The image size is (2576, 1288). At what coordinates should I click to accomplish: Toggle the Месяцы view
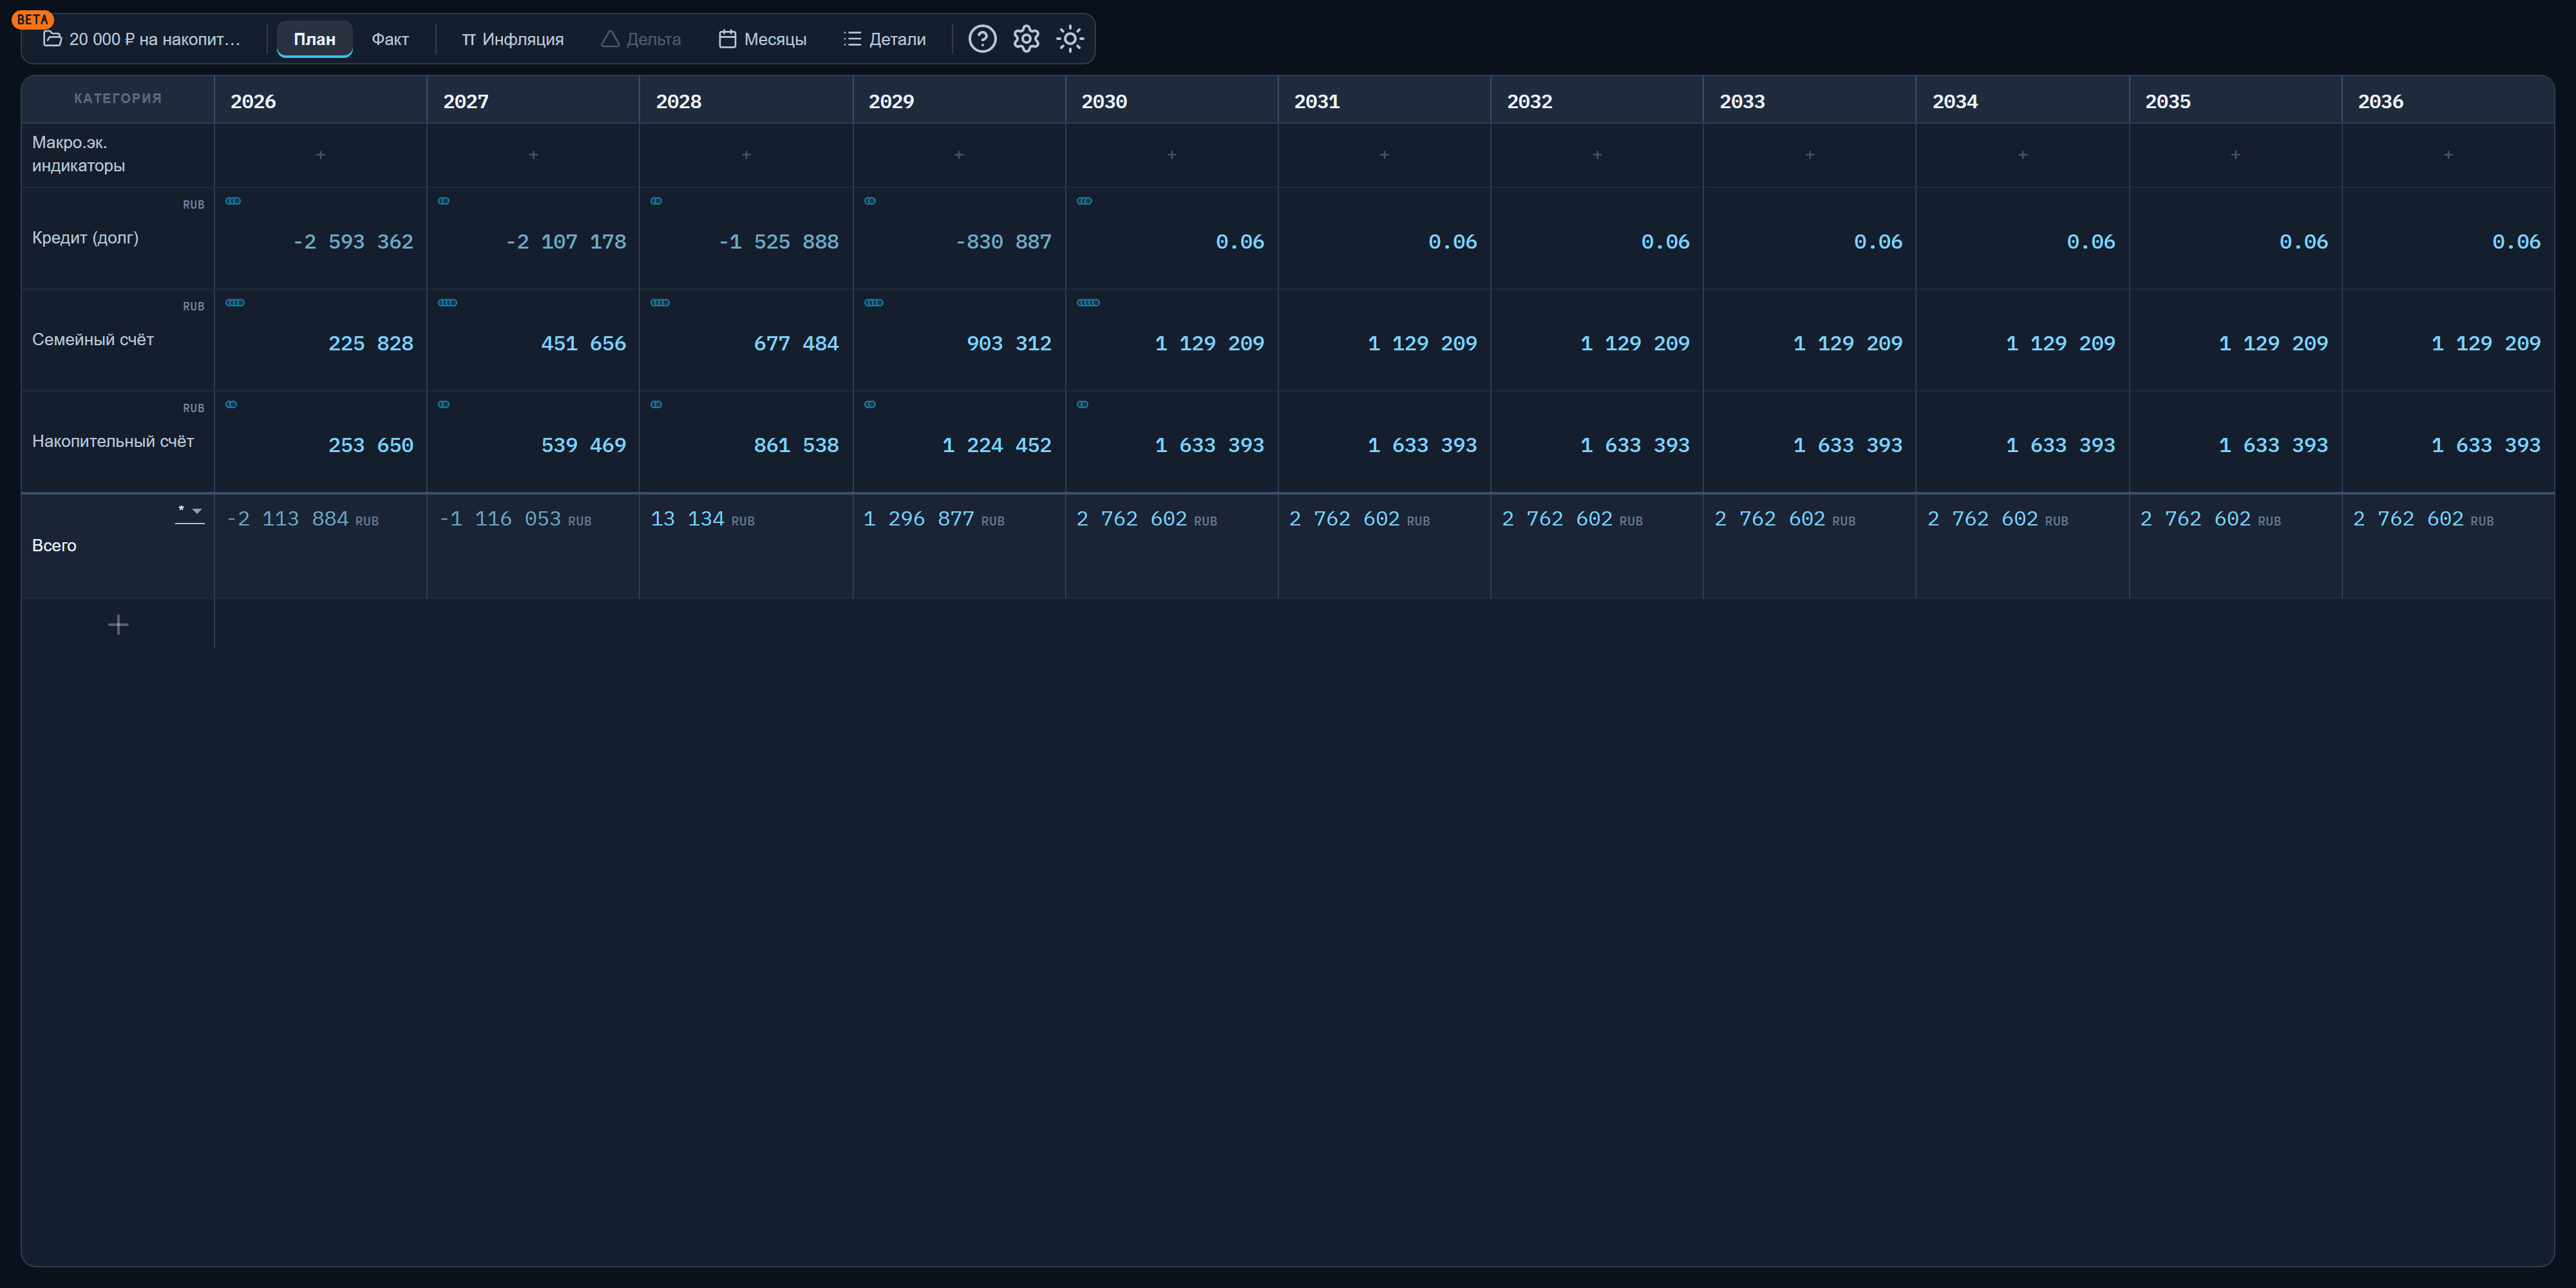pos(762,39)
